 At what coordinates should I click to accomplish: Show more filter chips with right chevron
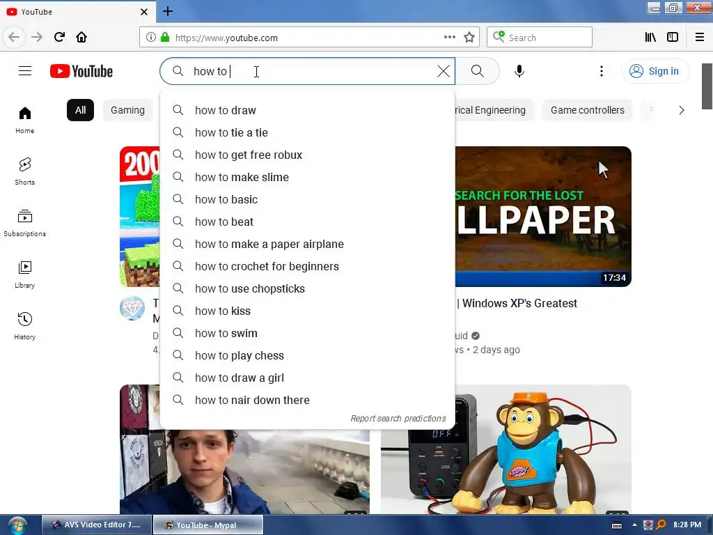[681, 110]
